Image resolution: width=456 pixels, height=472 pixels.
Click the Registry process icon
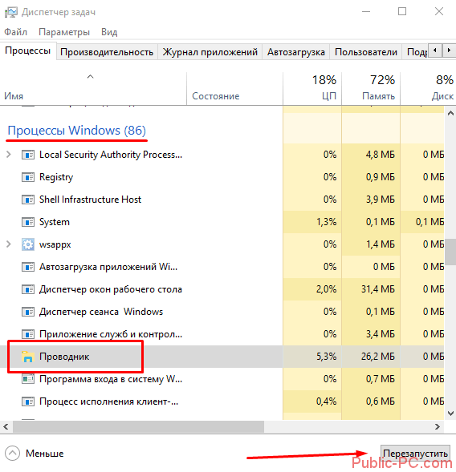28,177
